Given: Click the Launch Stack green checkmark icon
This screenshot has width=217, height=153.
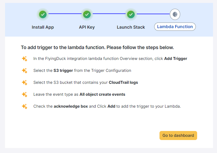Looking at the screenshot, I should 131,14.
